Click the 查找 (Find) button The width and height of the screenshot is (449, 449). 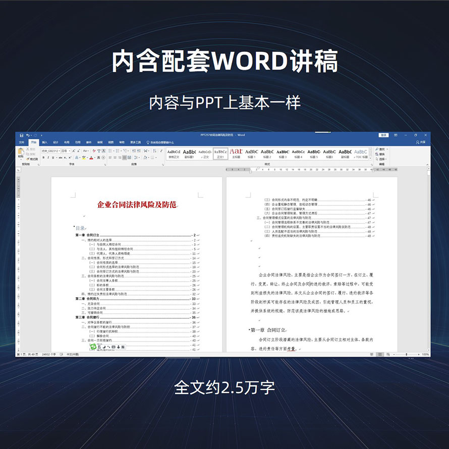382,149
